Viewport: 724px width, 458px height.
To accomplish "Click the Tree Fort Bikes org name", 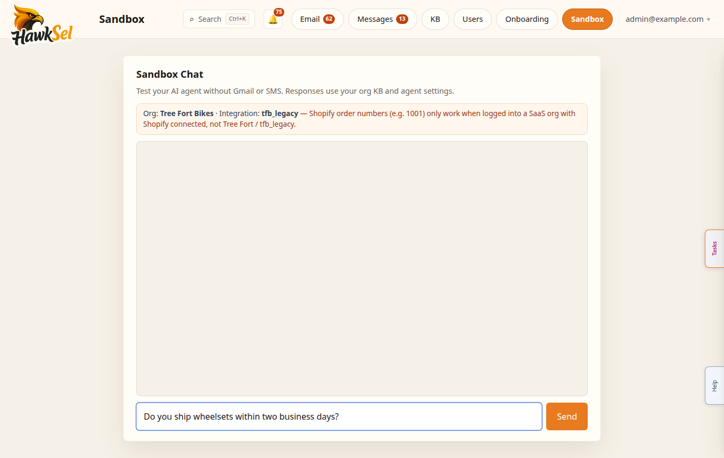I will click(x=187, y=113).
